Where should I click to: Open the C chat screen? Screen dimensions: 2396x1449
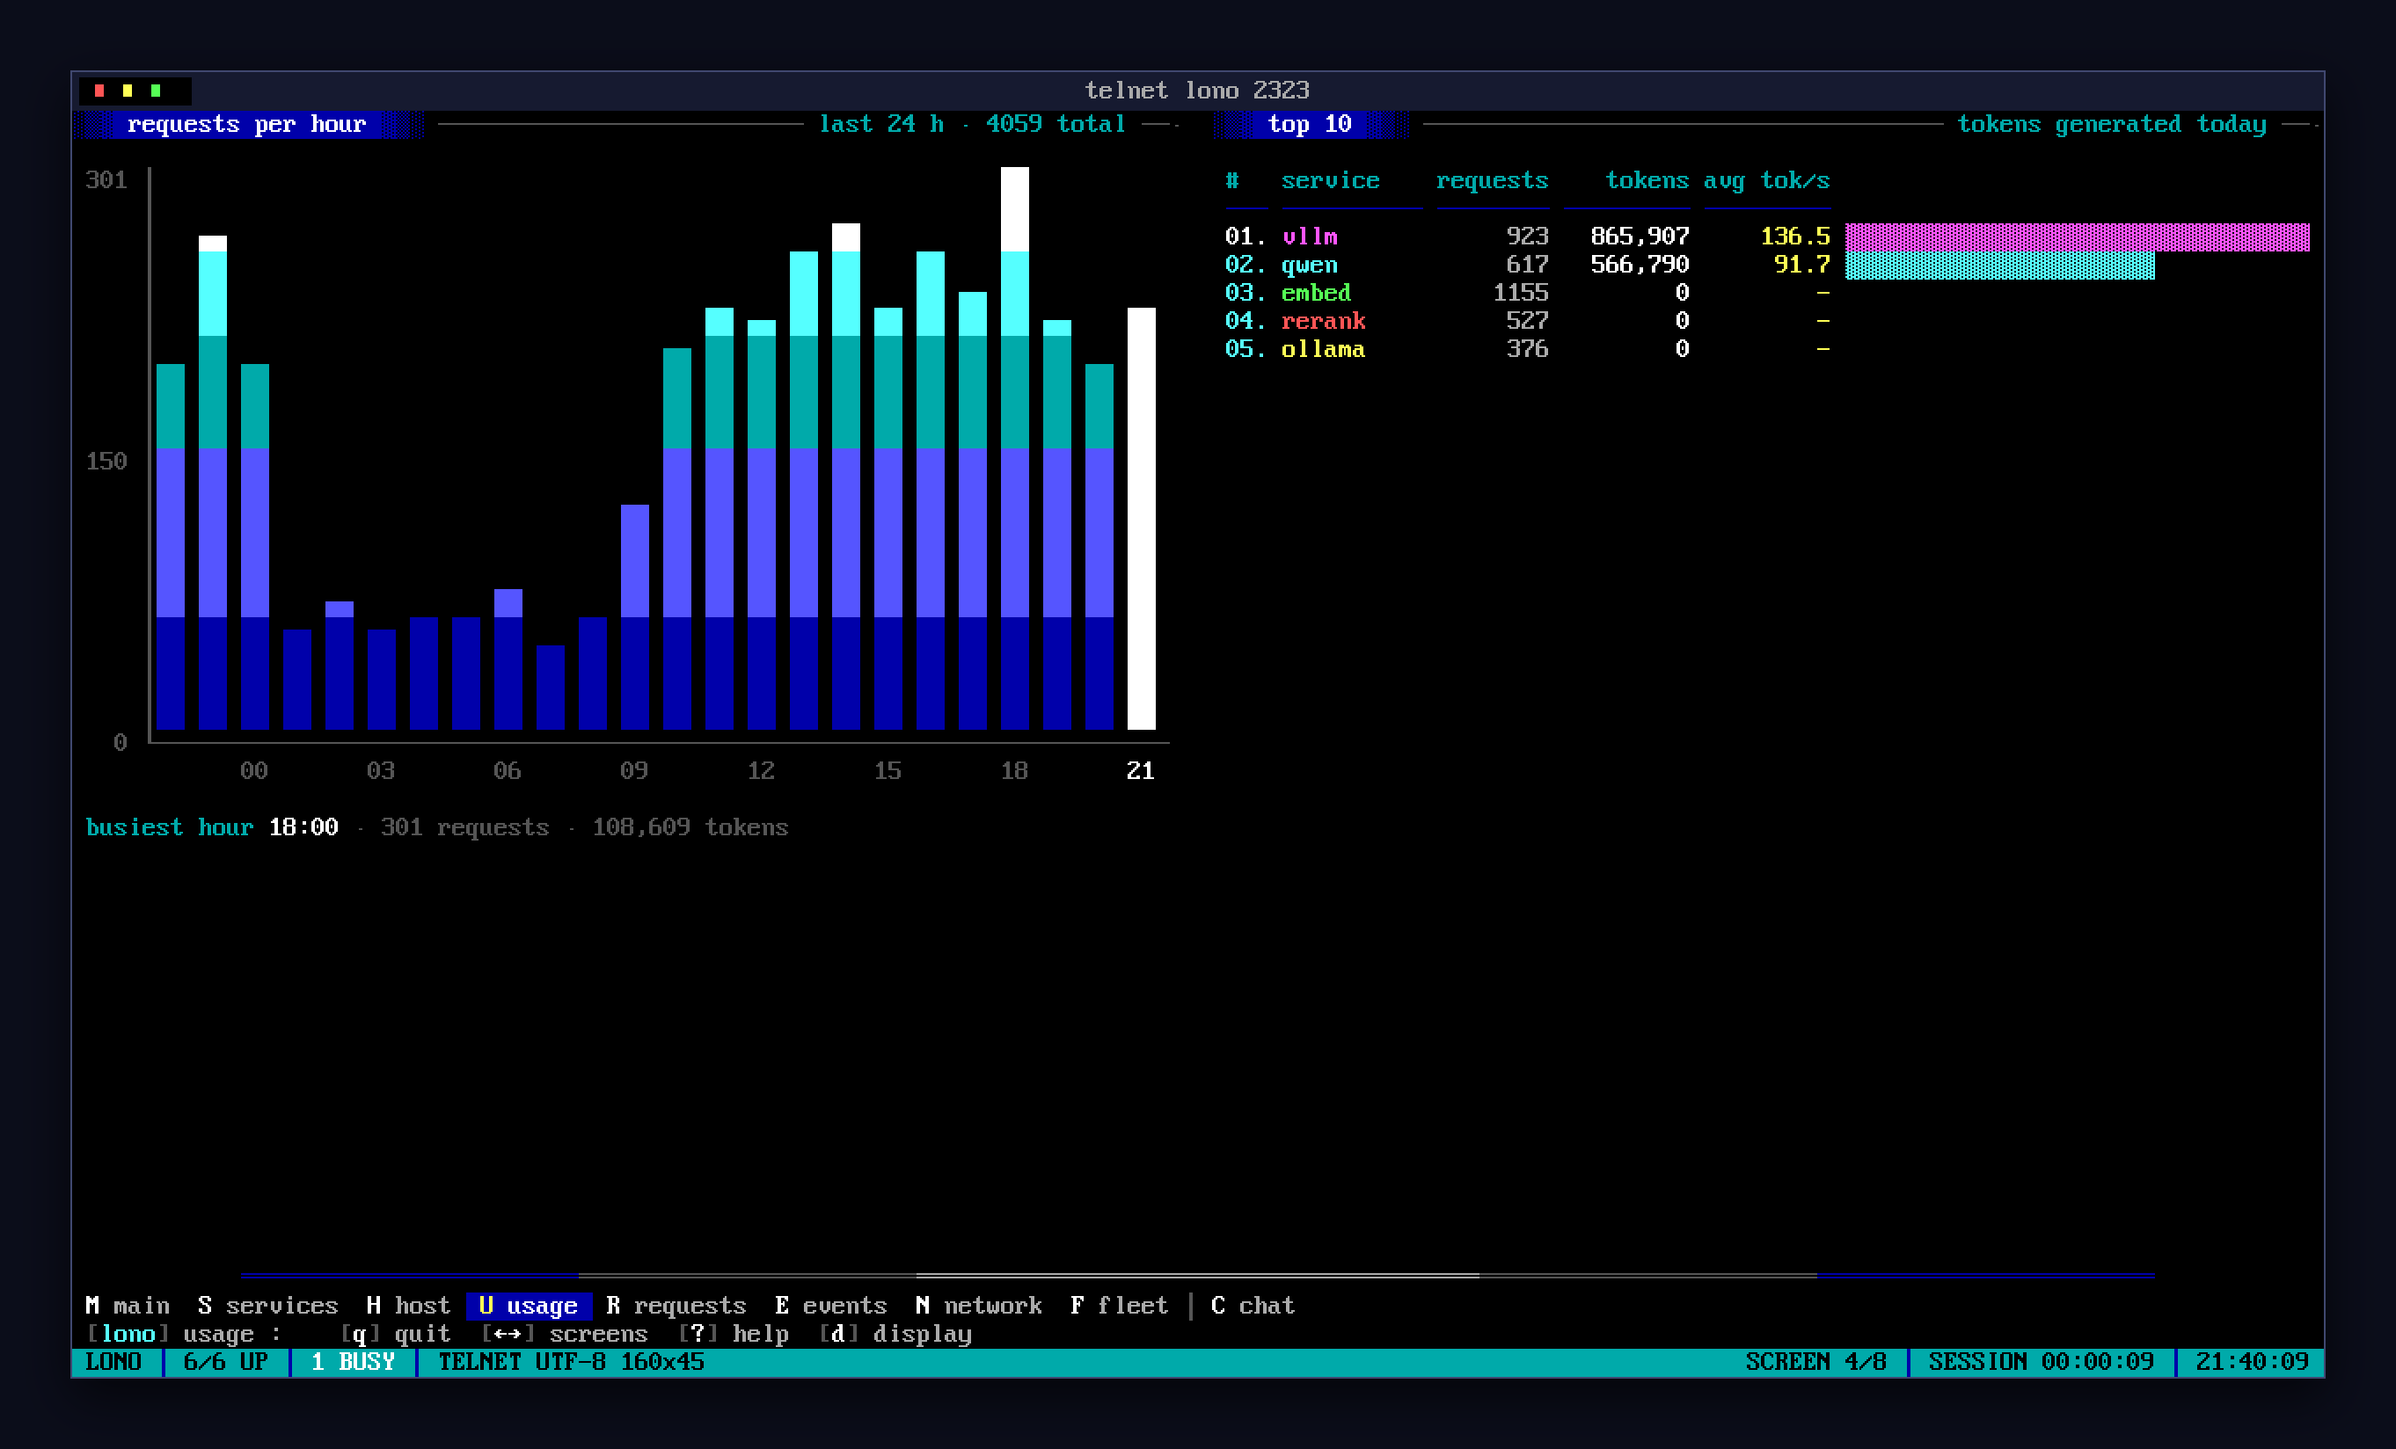(1253, 1305)
